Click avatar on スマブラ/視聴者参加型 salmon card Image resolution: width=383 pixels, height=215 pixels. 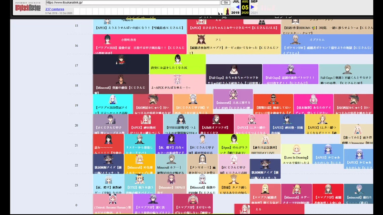point(265,190)
